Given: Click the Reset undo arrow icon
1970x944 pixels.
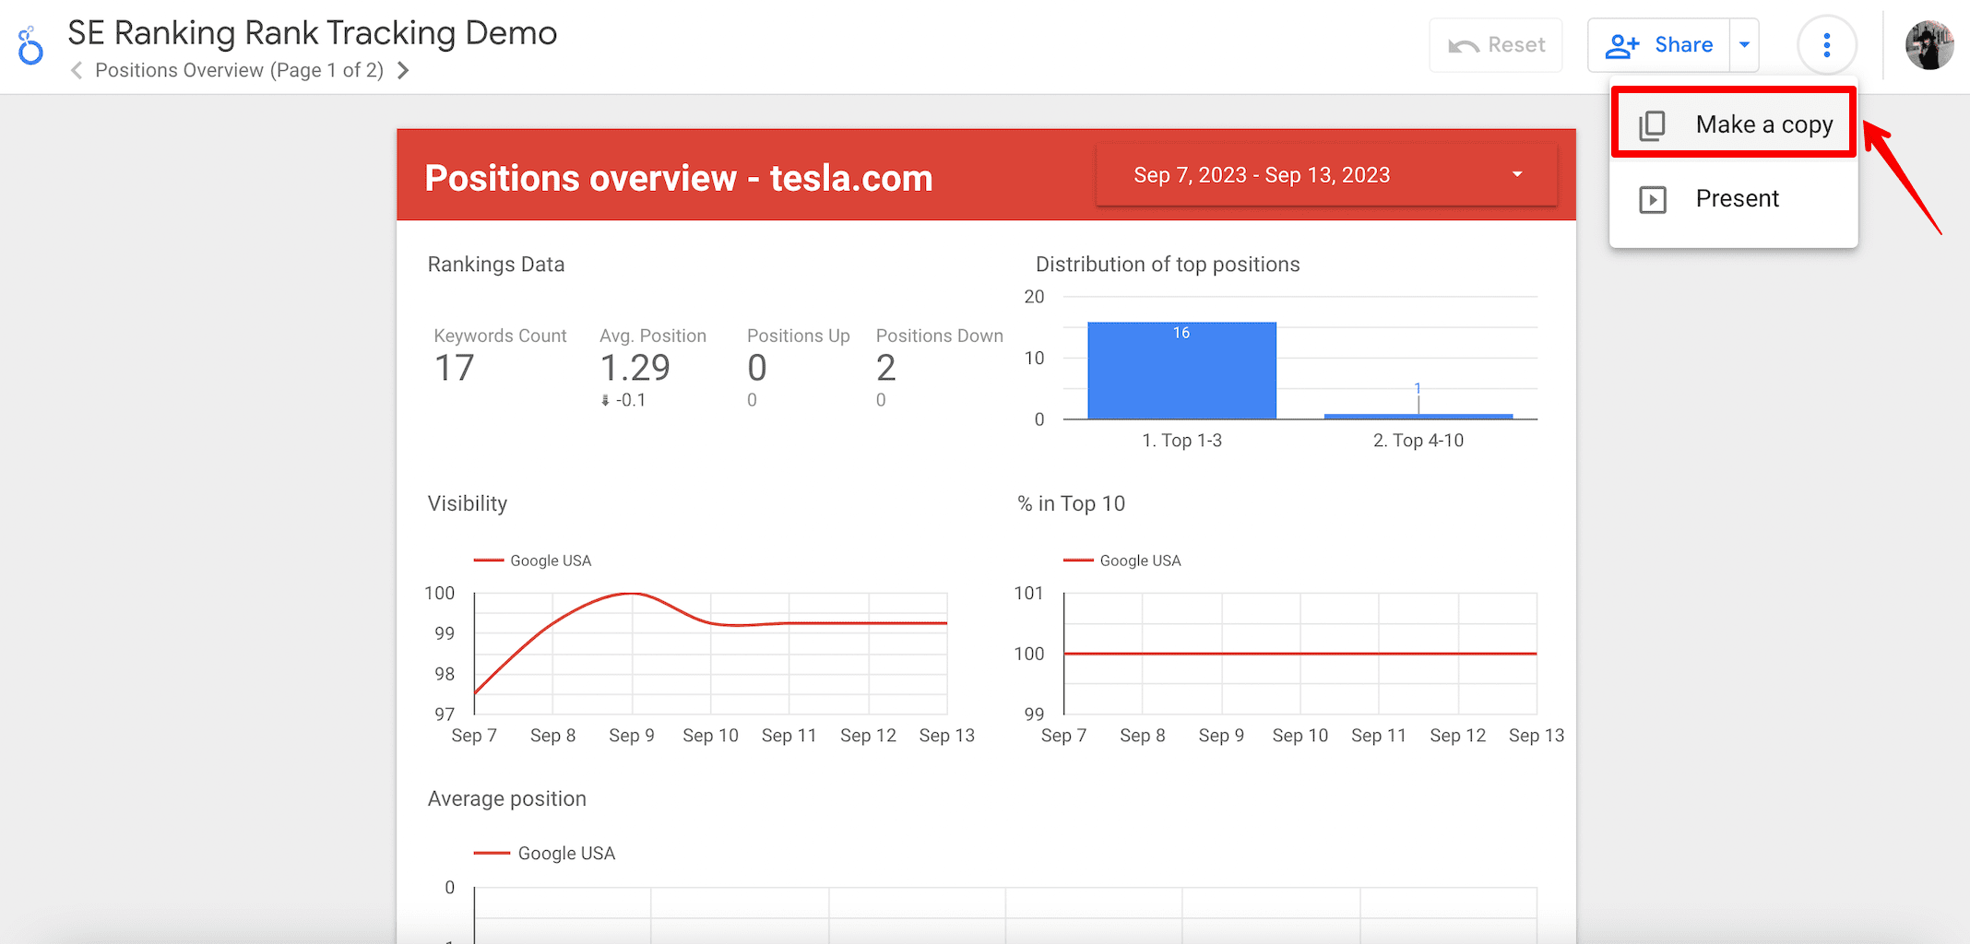Looking at the screenshot, I should tap(1464, 45).
